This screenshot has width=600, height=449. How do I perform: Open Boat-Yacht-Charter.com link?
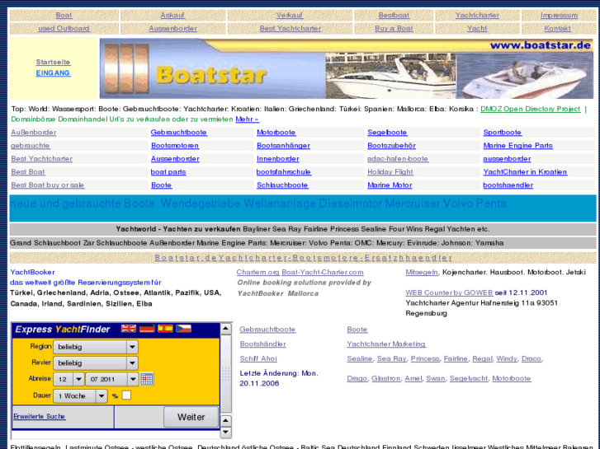coord(323,272)
